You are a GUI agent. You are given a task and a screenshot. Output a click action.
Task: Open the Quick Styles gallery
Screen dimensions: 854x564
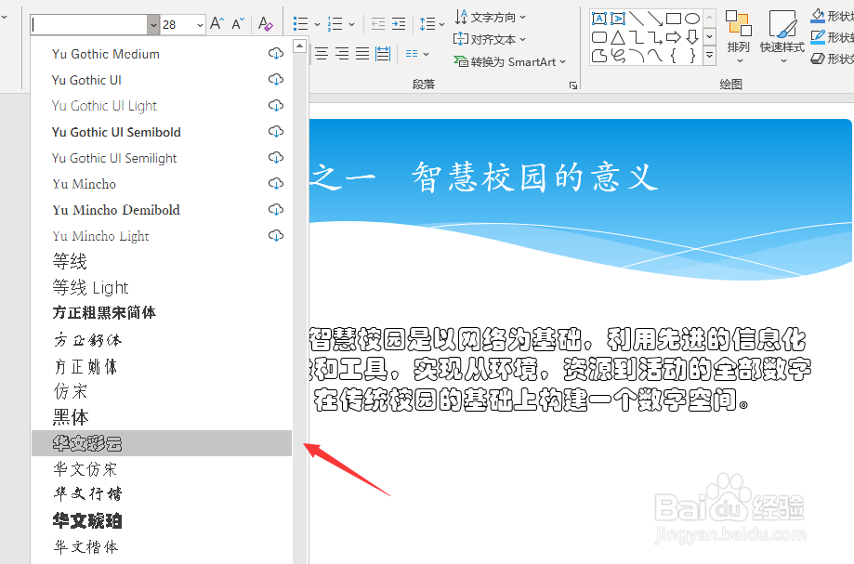coord(782,37)
